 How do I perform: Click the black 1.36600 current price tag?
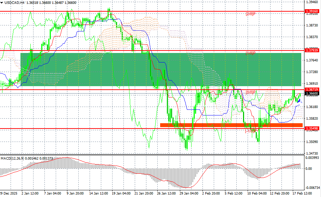pyautogui.click(x=312, y=94)
